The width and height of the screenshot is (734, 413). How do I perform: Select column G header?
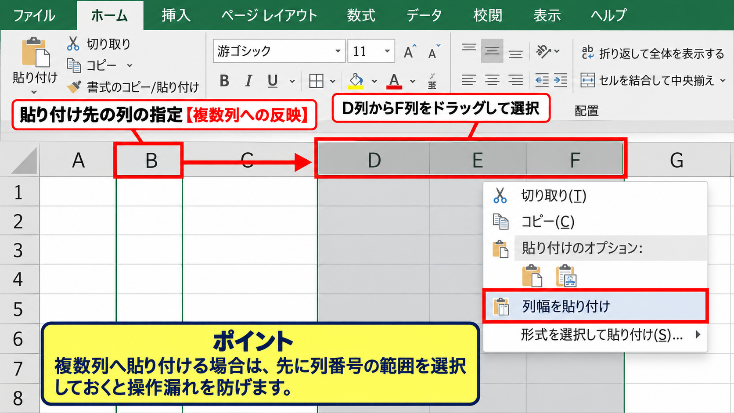click(676, 160)
